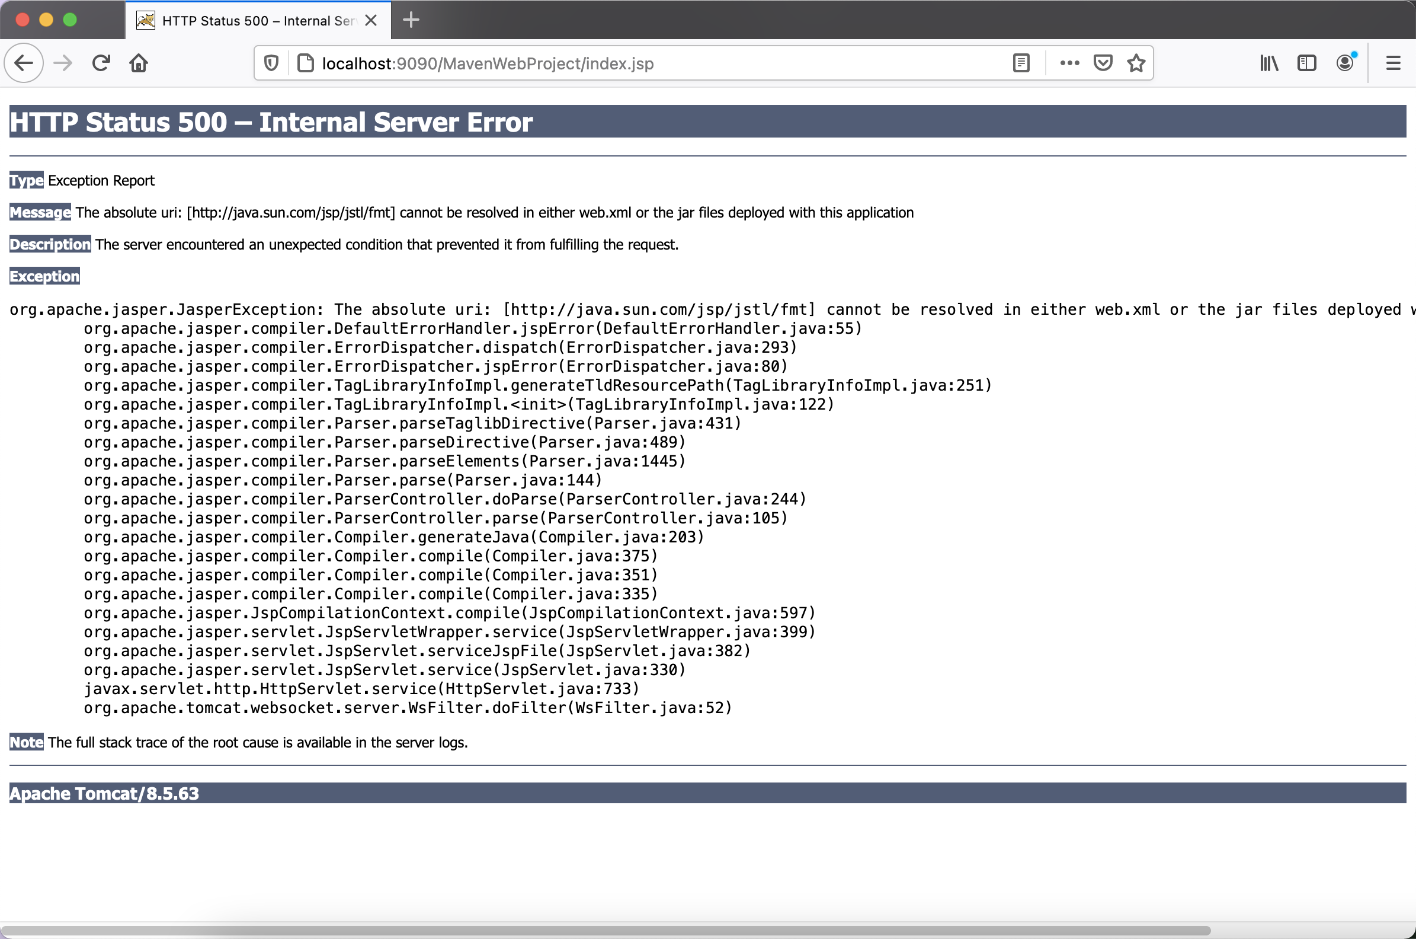This screenshot has width=1416, height=939.
Task: Click 'Exception Report' text
Action: [101, 180]
